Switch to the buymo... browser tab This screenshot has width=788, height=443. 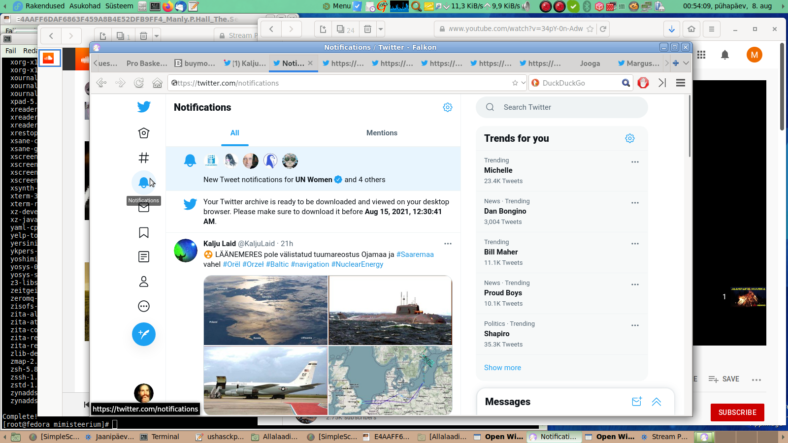pyautogui.click(x=195, y=63)
